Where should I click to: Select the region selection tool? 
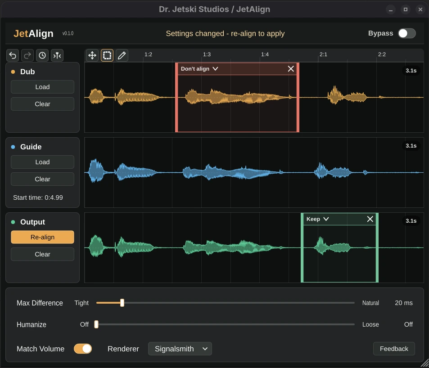tap(107, 55)
